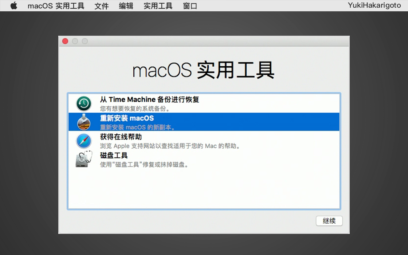Open the 文件 menu
This screenshot has height=255, width=408.
pyautogui.click(x=102, y=6)
